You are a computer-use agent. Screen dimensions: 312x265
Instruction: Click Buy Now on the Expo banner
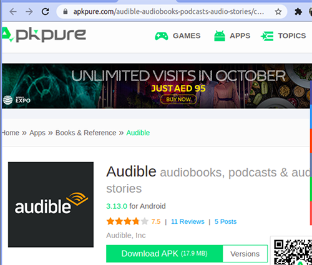178,99
